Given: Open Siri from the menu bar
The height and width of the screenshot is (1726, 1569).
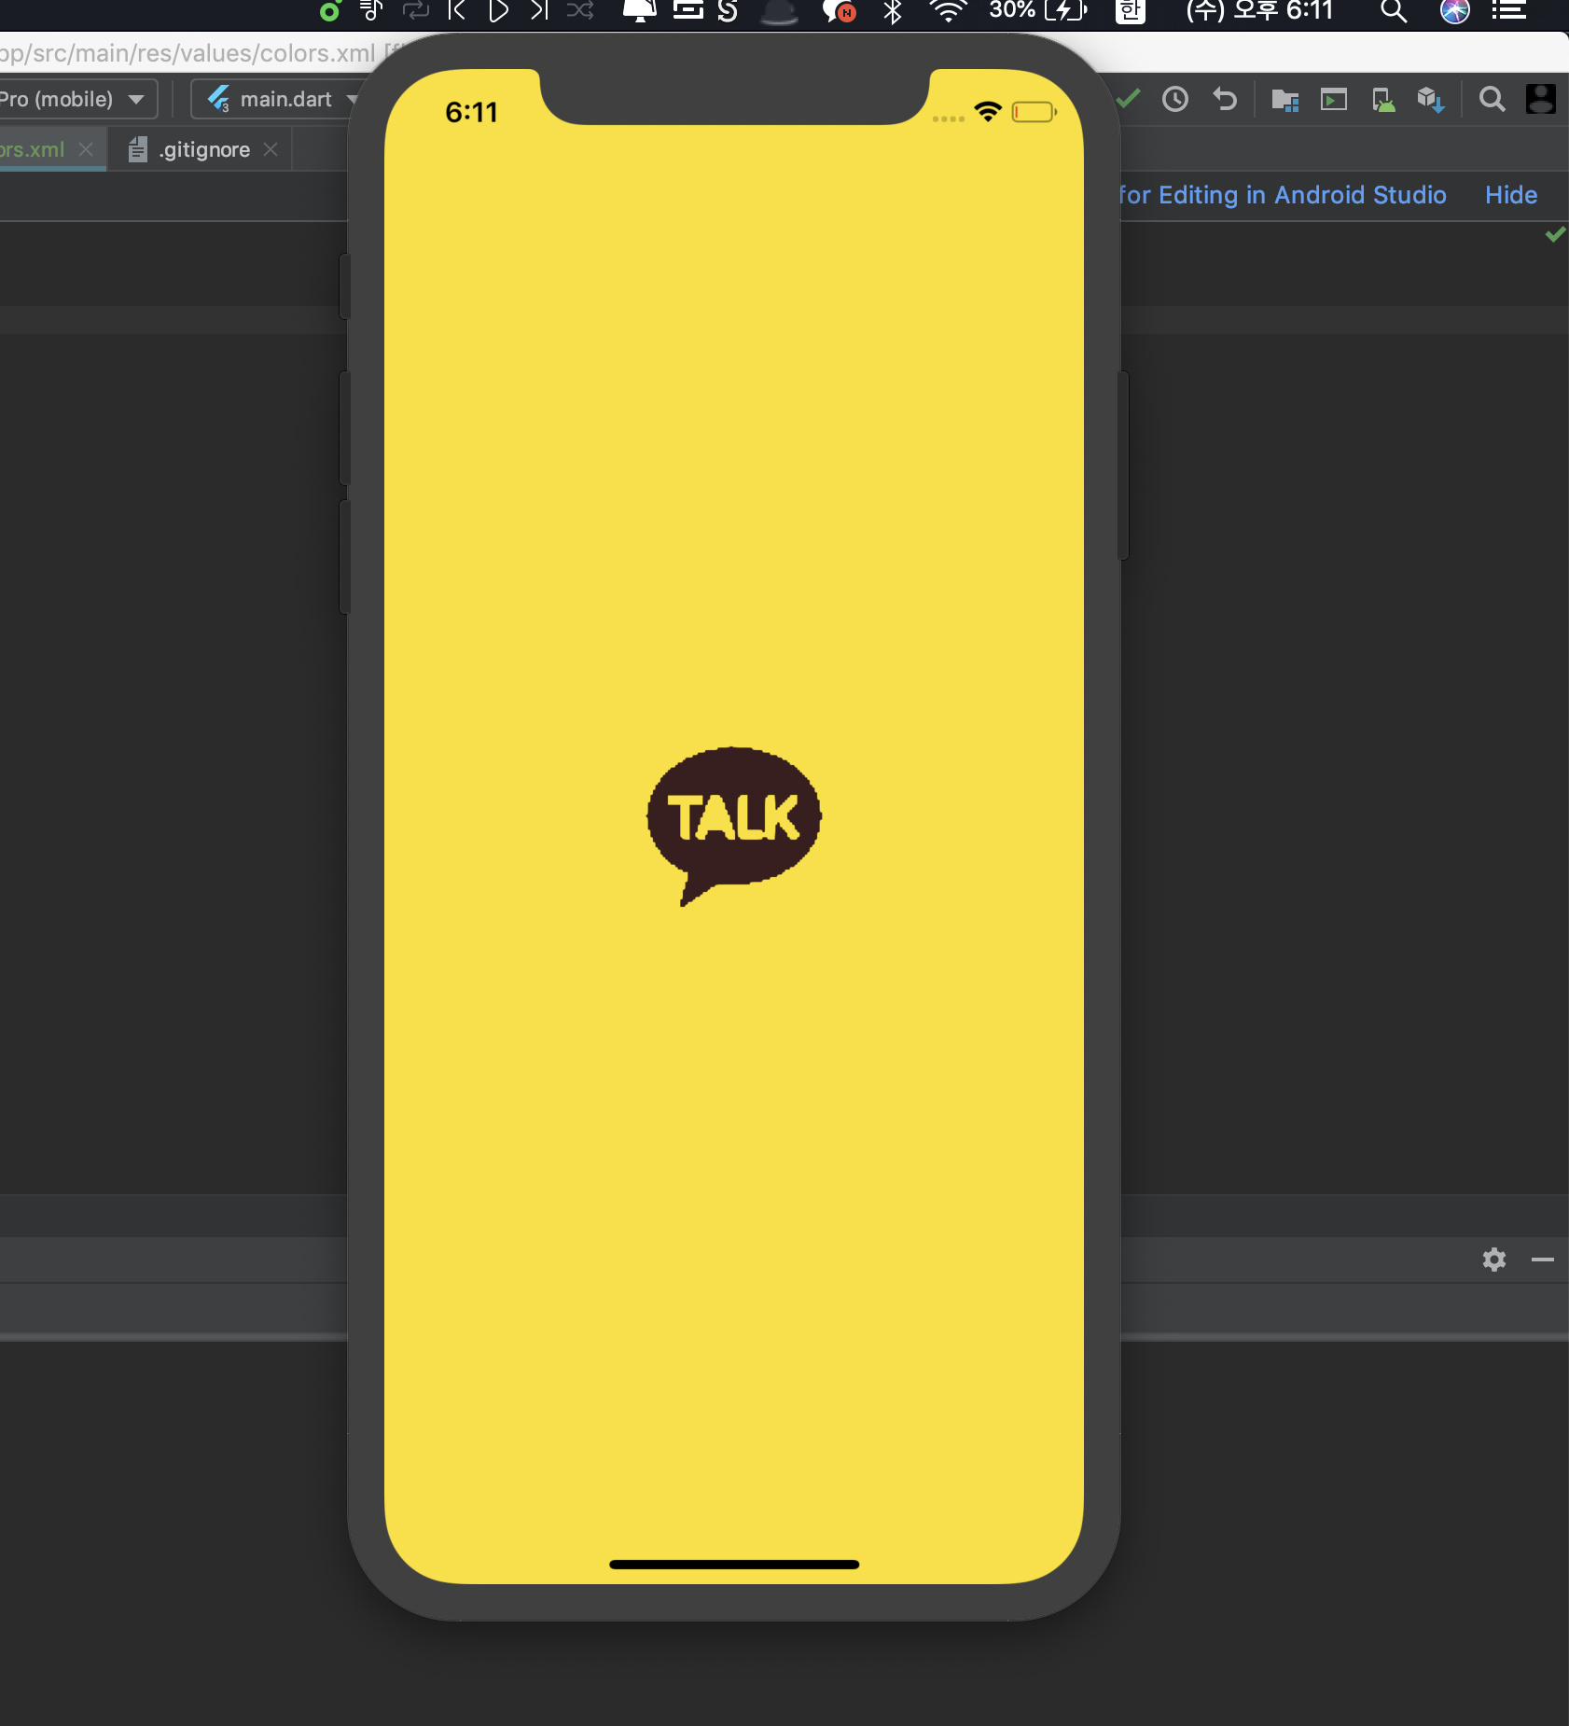Looking at the screenshot, I should point(1455,10).
